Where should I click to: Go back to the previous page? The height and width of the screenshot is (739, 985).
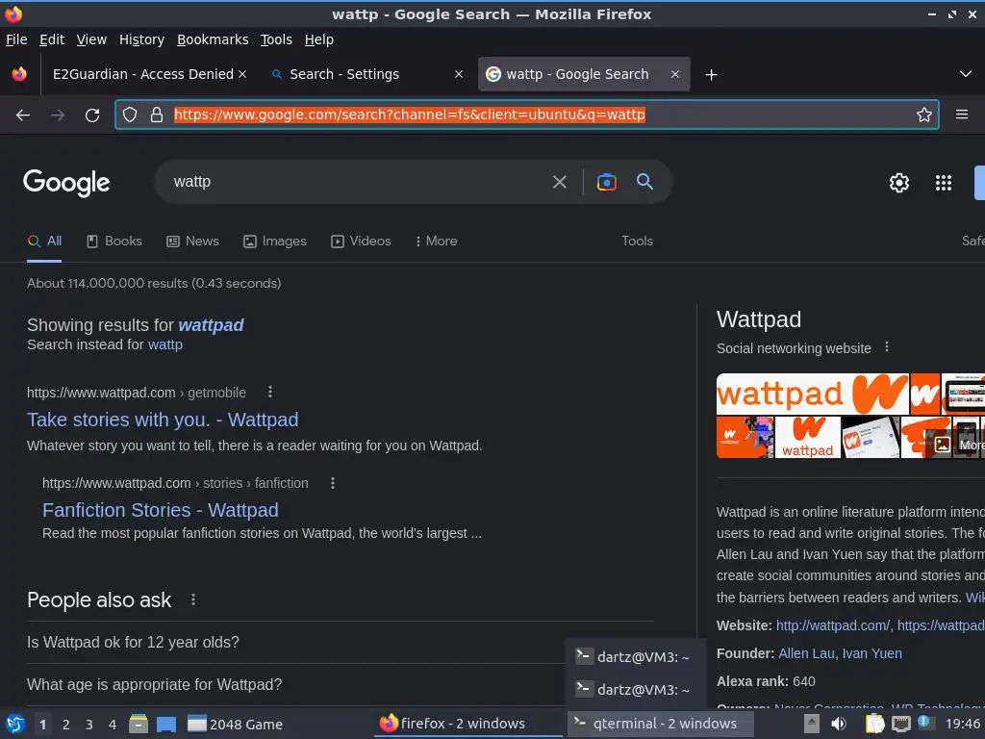click(x=23, y=115)
